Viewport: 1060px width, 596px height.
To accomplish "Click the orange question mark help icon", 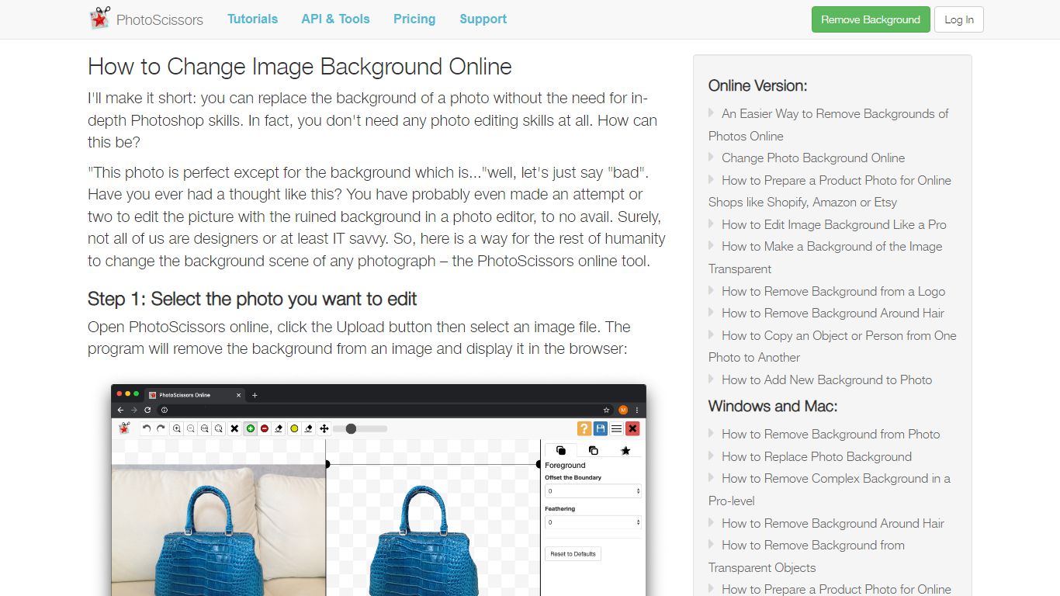I will pos(584,428).
